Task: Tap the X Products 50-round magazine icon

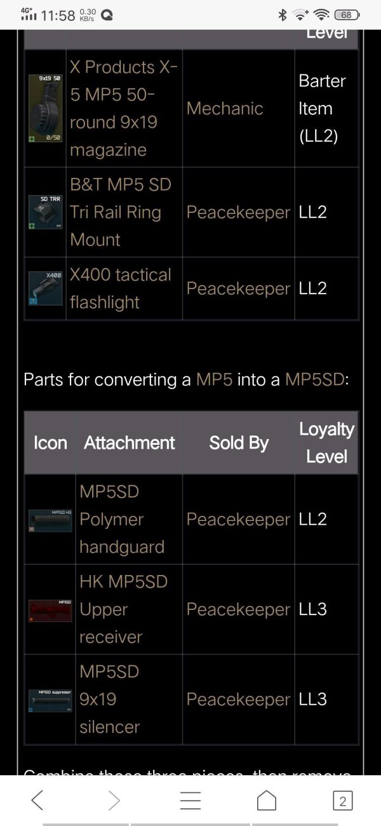Action: click(x=45, y=108)
